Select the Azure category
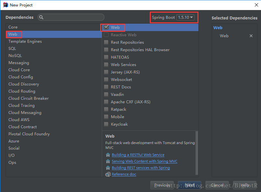This screenshot has height=192, width=261. [x=54, y=141]
